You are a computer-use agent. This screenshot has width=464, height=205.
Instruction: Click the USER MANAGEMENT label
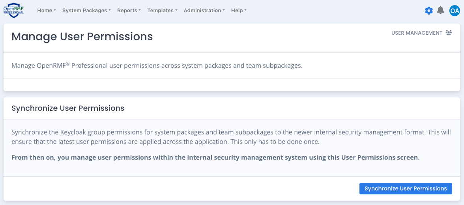(x=417, y=33)
